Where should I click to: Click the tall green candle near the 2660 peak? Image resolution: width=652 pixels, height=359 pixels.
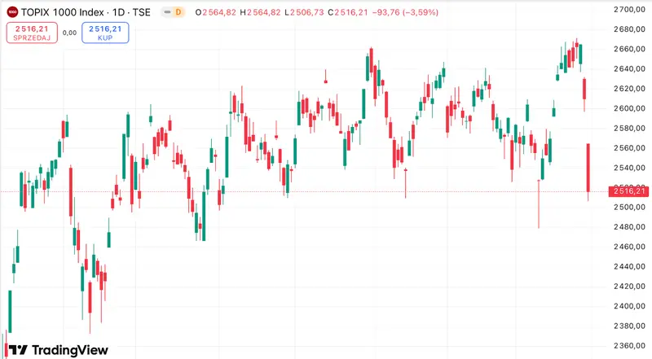[x=368, y=68]
